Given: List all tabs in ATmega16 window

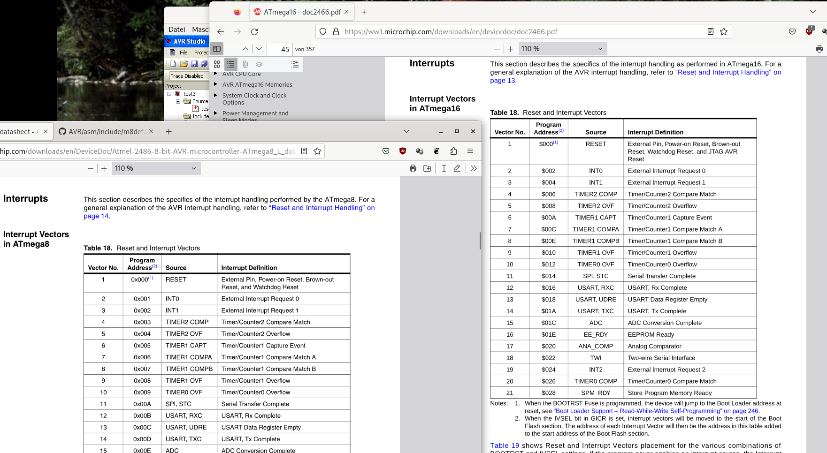Looking at the screenshot, I should [x=813, y=12].
